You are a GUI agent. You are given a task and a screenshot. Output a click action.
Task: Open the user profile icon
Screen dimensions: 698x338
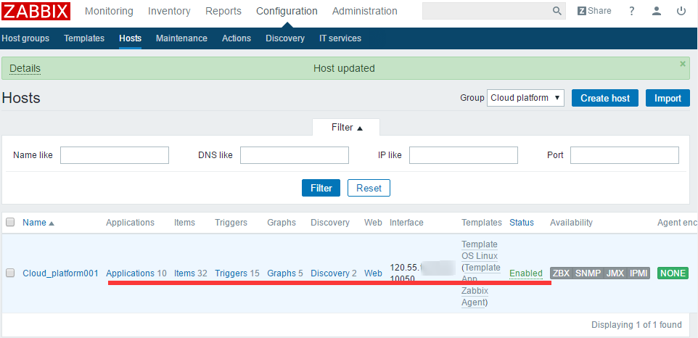click(657, 11)
